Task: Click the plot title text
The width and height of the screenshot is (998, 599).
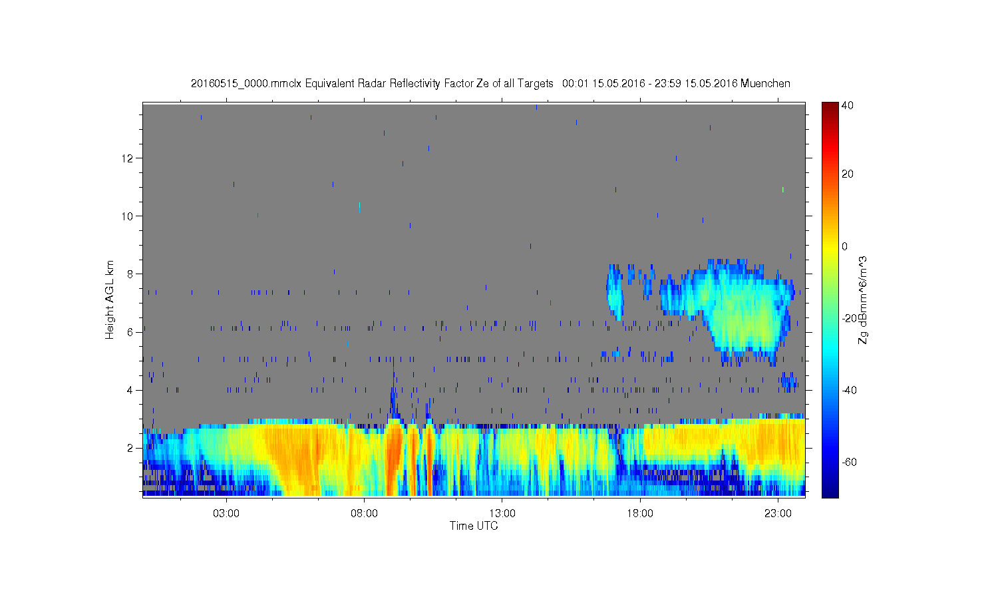Action: pyautogui.click(x=490, y=83)
